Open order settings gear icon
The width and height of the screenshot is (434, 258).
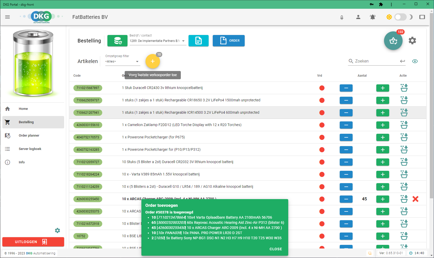point(412,41)
